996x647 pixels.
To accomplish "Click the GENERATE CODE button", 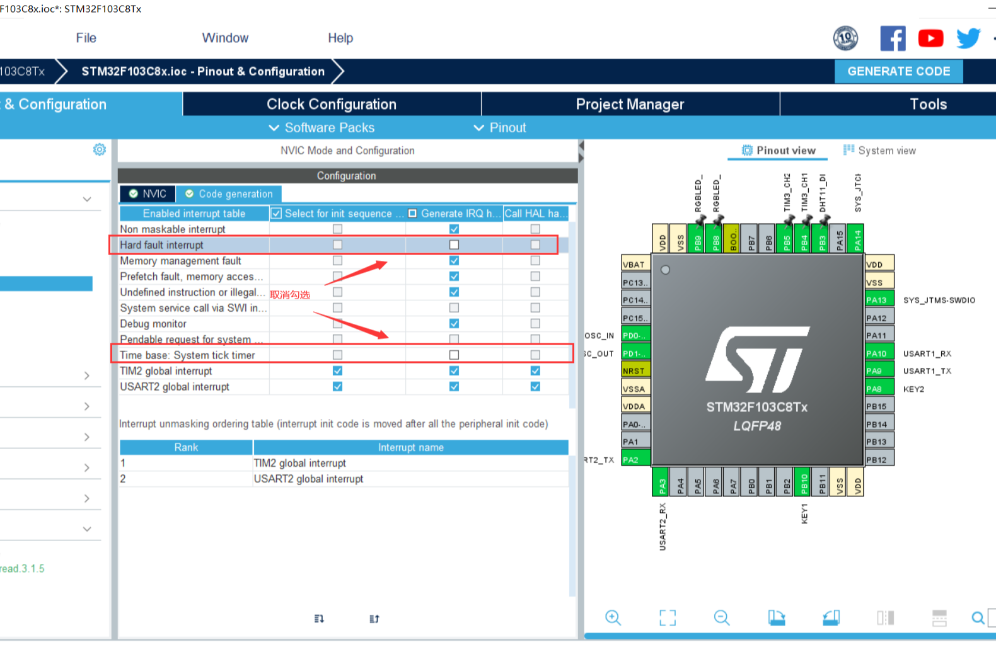I will pyautogui.click(x=899, y=71).
